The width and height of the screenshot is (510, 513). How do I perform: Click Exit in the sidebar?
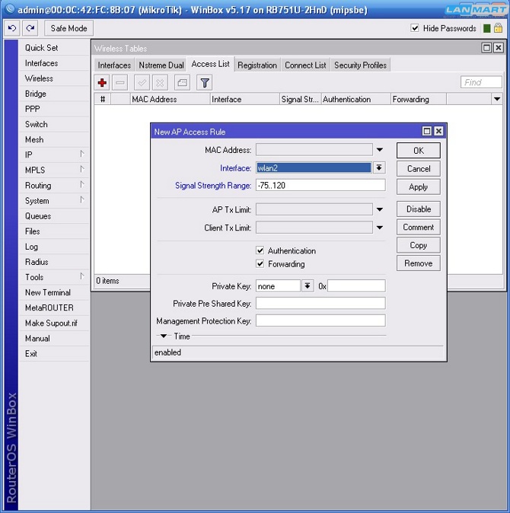click(x=54, y=354)
